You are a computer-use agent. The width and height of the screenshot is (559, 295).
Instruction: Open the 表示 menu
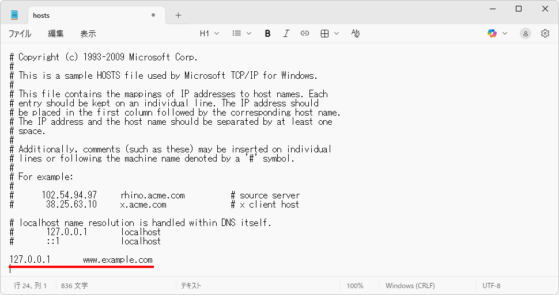[x=88, y=33]
